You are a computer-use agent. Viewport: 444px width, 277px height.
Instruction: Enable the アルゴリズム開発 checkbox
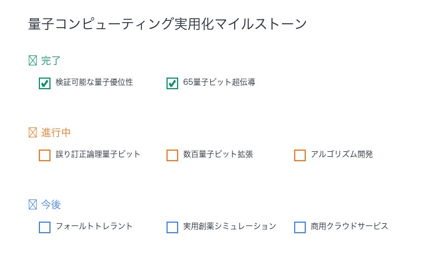[x=300, y=156]
